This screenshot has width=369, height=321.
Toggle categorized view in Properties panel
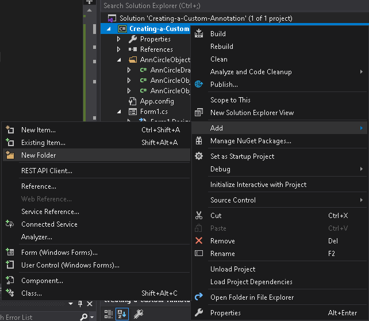(107, 314)
